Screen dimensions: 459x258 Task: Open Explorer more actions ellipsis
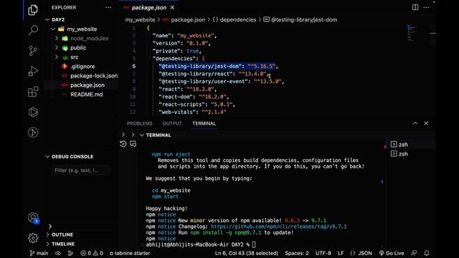[108, 8]
